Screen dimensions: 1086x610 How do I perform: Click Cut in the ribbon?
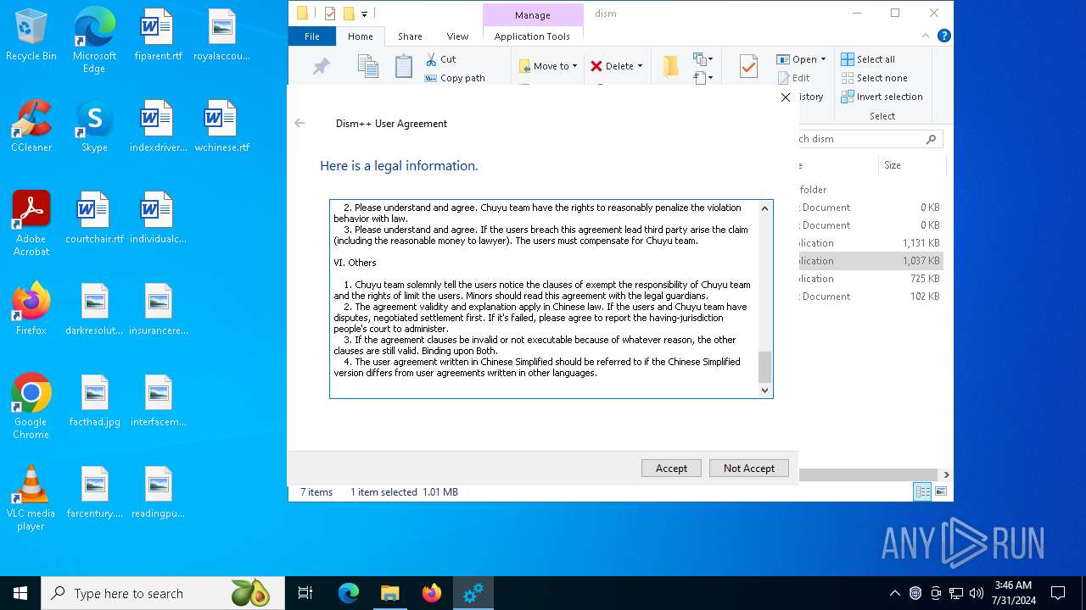440,59
